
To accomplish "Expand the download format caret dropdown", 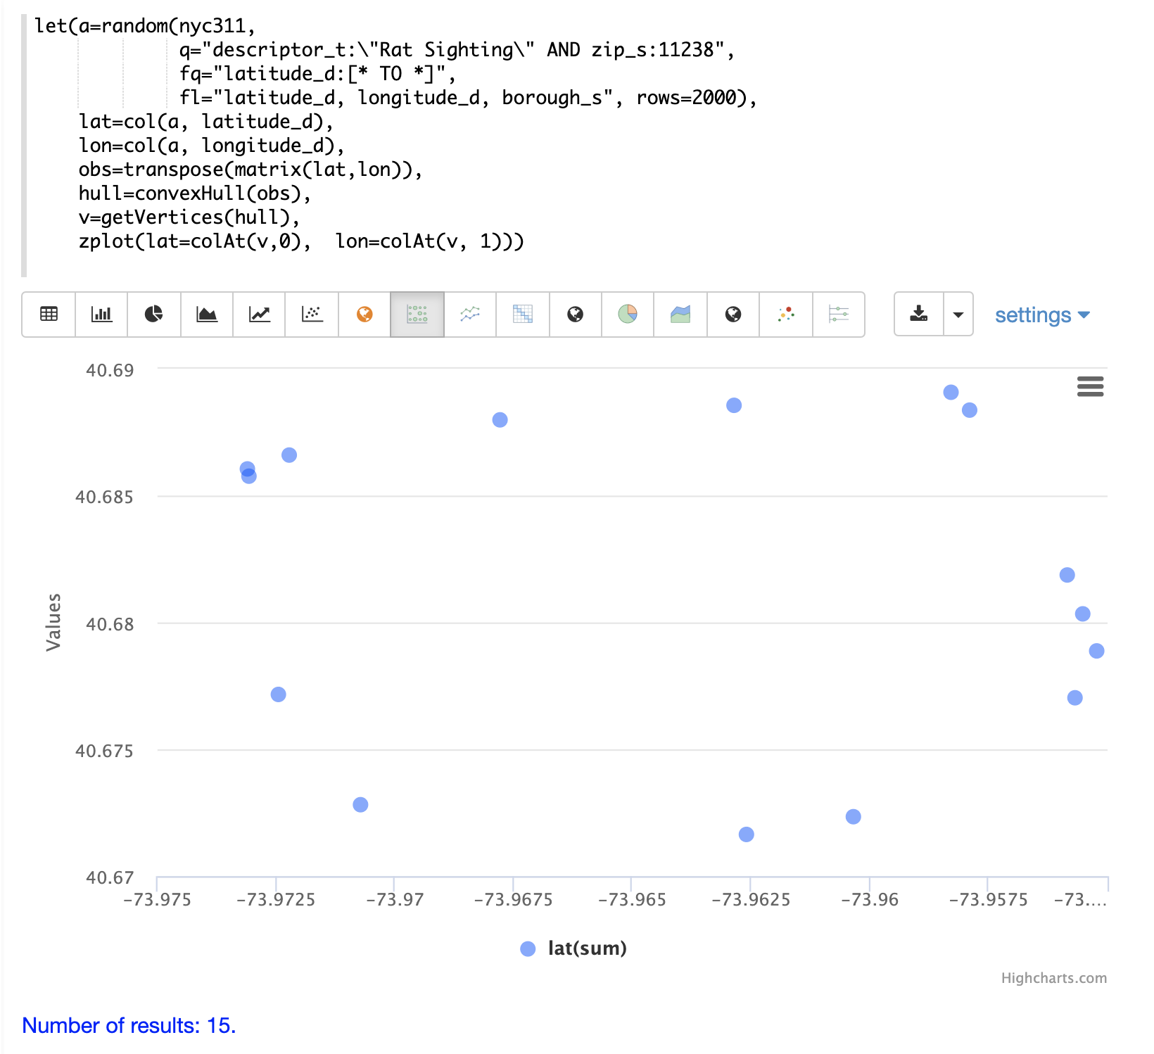I will (958, 315).
